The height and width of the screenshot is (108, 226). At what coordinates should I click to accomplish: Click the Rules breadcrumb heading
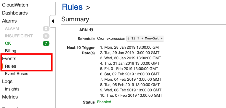(72, 7)
